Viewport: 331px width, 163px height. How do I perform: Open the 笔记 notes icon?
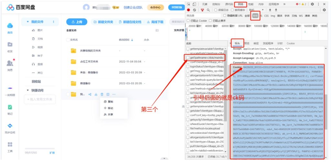point(10,107)
